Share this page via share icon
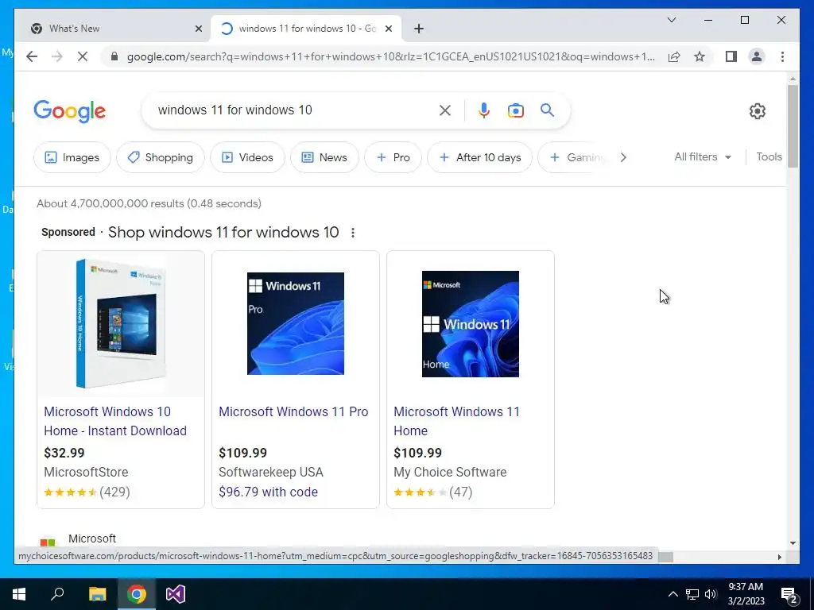This screenshot has height=610, width=814. click(x=674, y=56)
